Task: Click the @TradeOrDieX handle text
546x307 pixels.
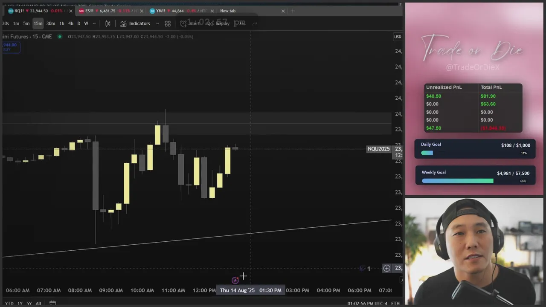Action: point(473,67)
